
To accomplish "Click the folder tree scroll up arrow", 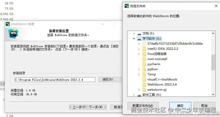I will (213, 33).
